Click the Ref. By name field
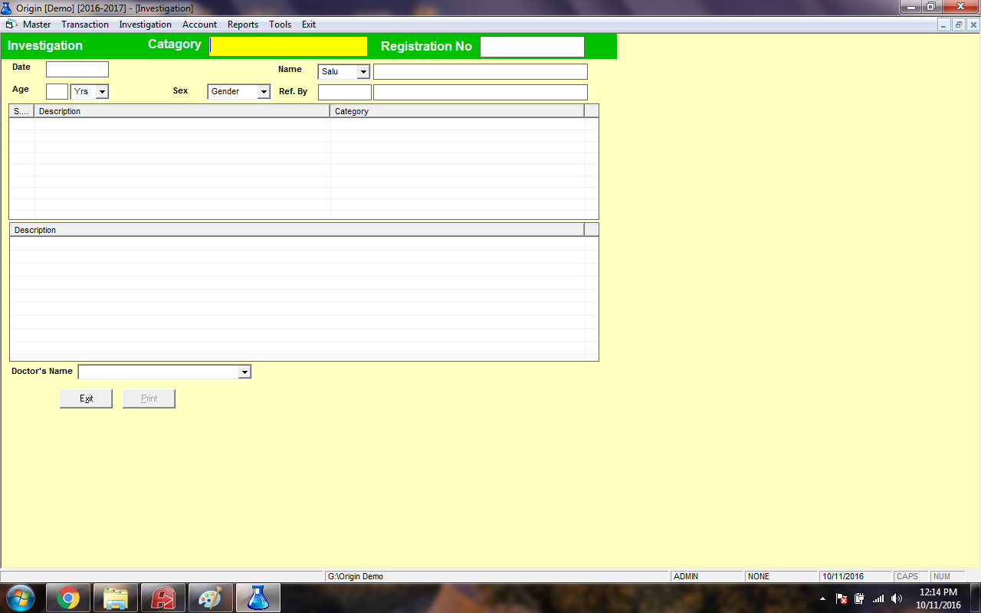Viewport: 981px width, 613px height. coord(481,93)
